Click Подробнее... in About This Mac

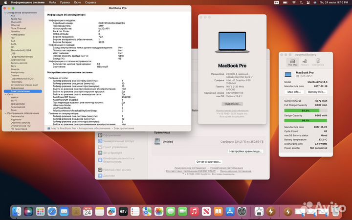coord(232,104)
